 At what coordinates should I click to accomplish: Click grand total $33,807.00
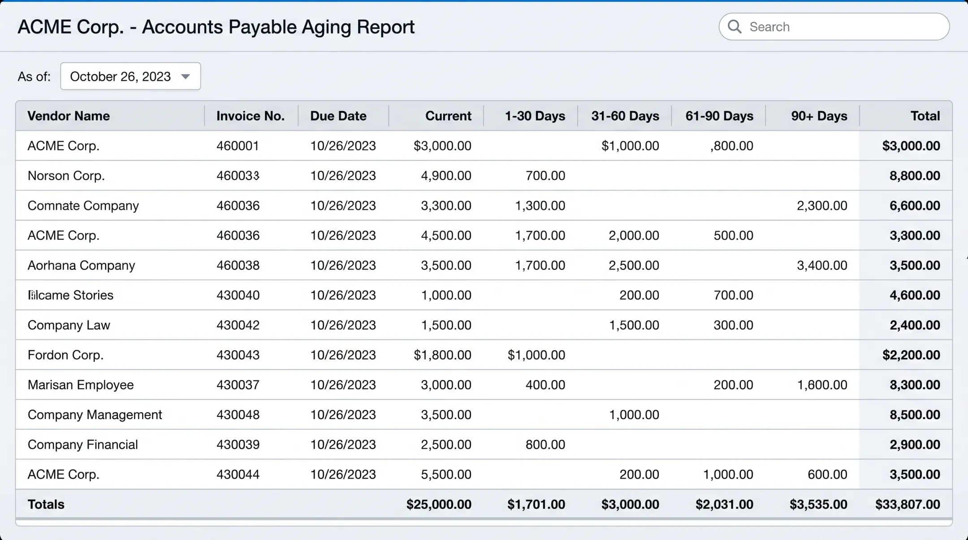pyautogui.click(x=907, y=504)
